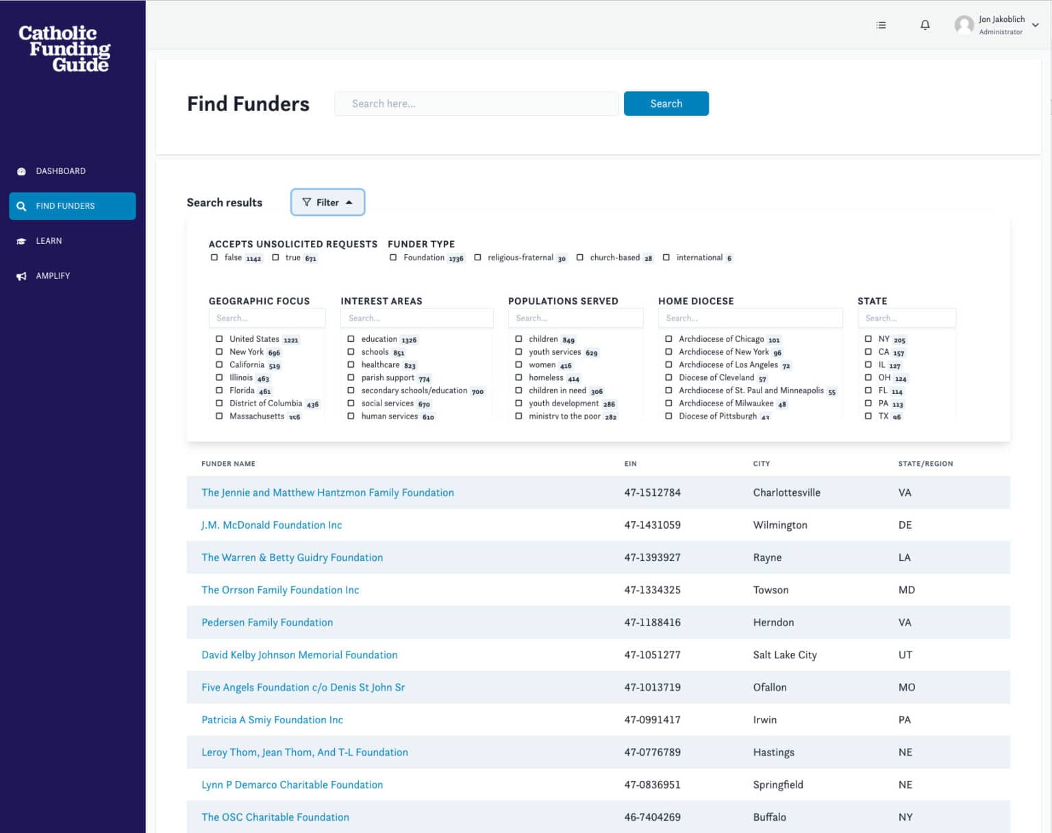
Task: Click the Geographic Focus search box
Action: coord(267,319)
